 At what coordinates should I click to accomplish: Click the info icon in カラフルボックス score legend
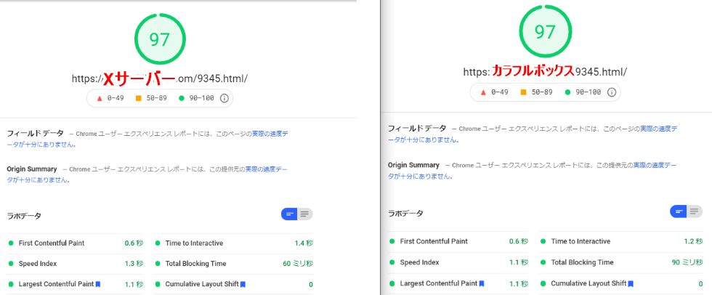[611, 92]
